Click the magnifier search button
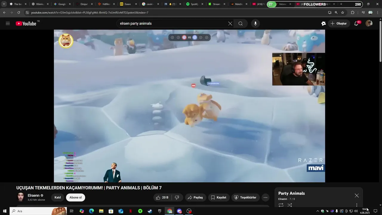Screen dimensions: 382x215 pyautogui.click(x=241, y=24)
